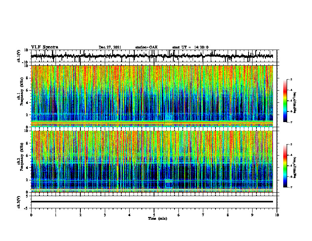Click the ch.1 color scale bar

pos(285,101)
